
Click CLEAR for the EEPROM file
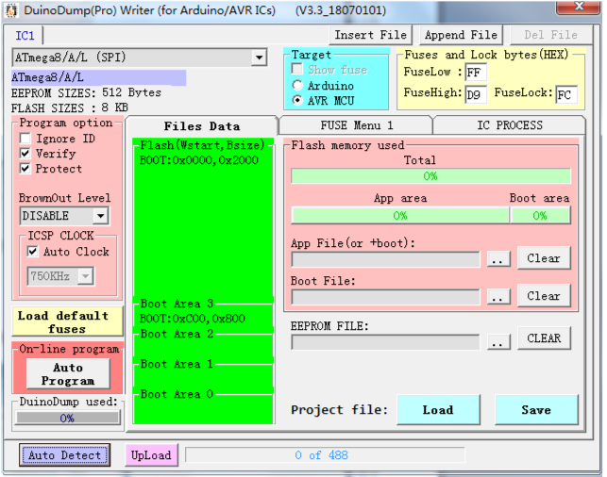tap(544, 338)
